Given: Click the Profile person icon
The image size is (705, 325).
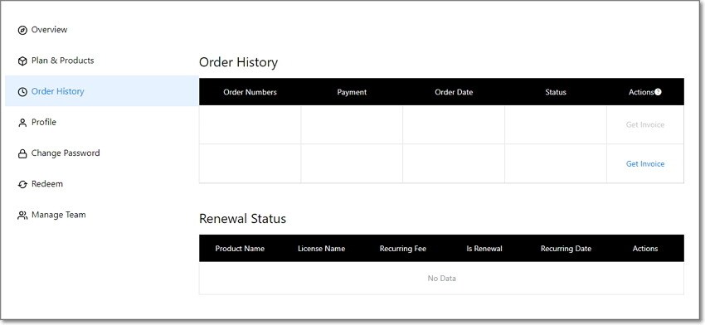Looking at the screenshot, I should pos(22,123).
